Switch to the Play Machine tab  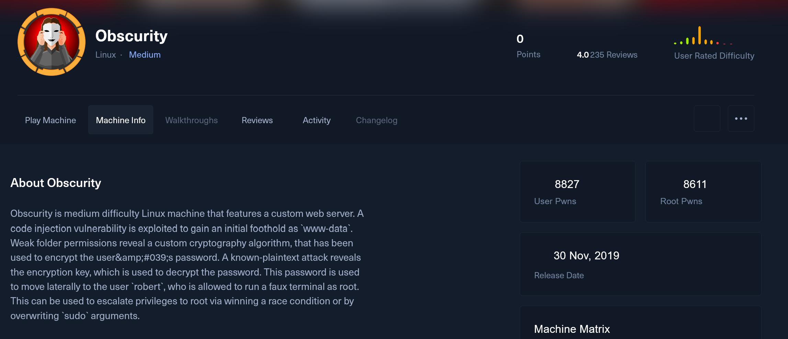50,120
